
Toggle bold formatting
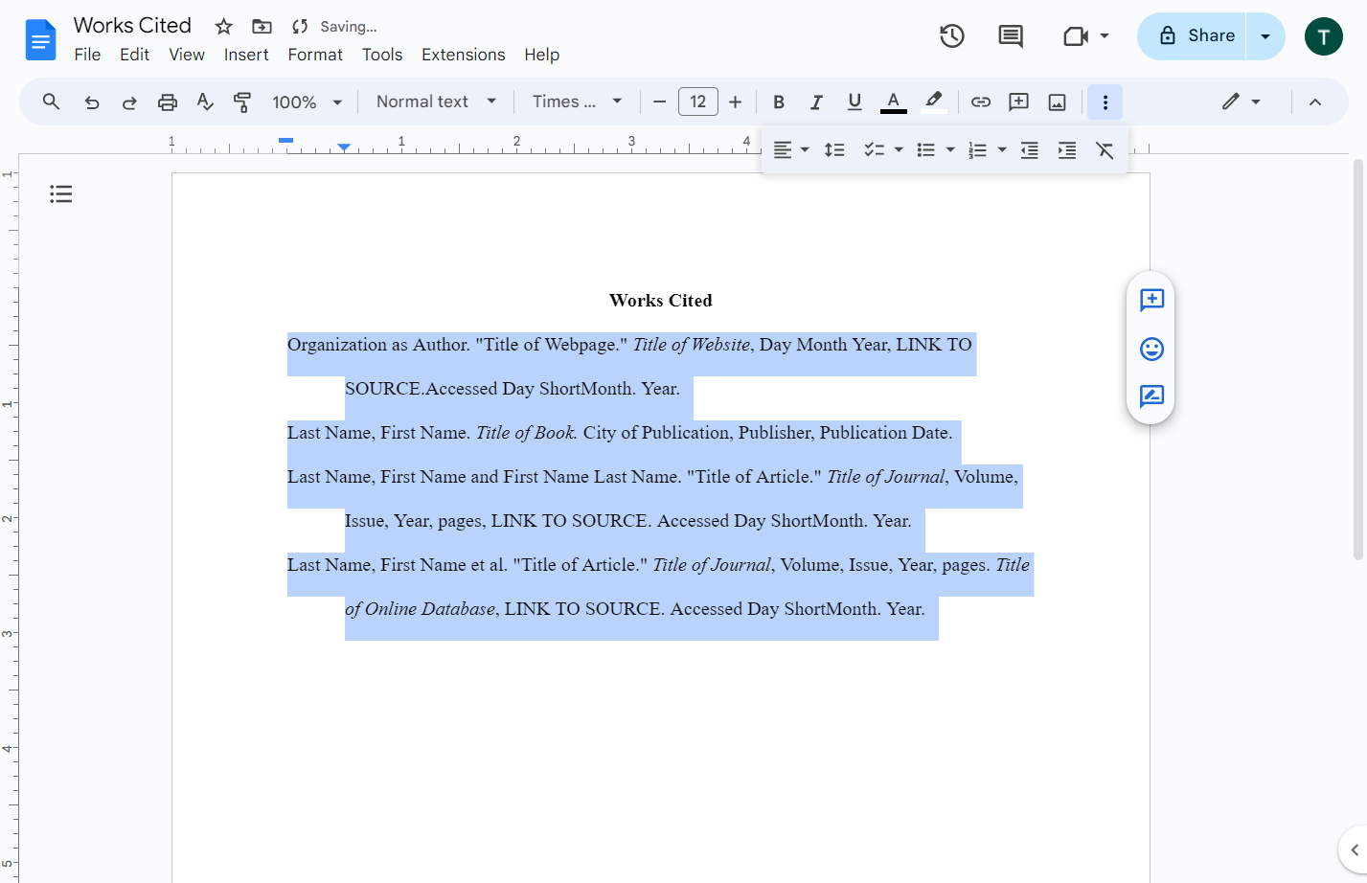779,102
